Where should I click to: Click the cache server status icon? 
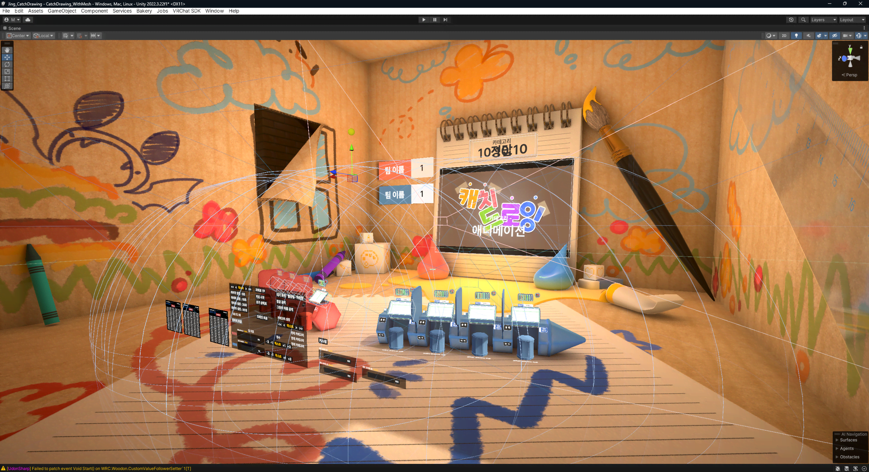click(847, 468)
